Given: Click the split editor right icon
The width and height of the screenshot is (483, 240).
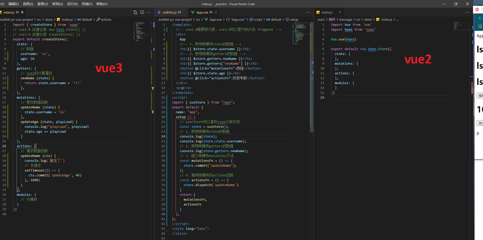Looking at the screenshot, I should coord(142,12).
